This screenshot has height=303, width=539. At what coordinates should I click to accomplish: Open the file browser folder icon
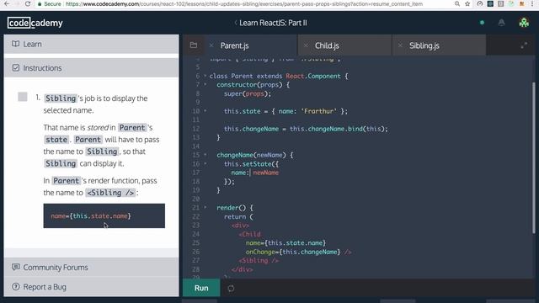194,45
